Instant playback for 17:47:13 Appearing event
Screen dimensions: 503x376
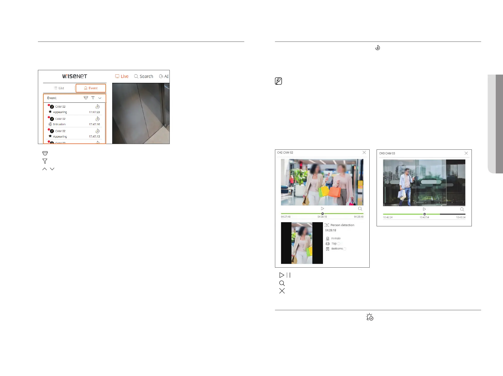(x=97, y=131)
